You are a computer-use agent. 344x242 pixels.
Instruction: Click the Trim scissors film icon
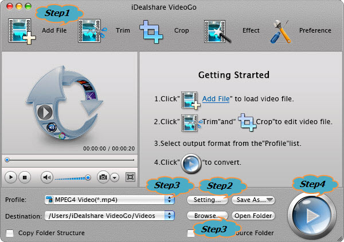92,31
